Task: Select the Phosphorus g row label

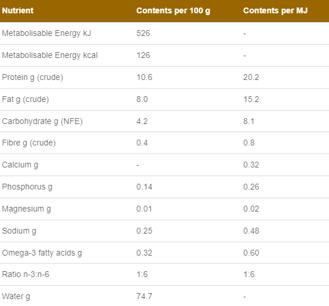Action: tap(27, 187)
